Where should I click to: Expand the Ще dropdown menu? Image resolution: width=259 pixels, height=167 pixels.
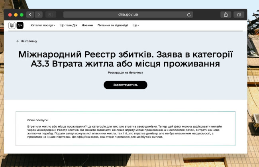(135, 25)
